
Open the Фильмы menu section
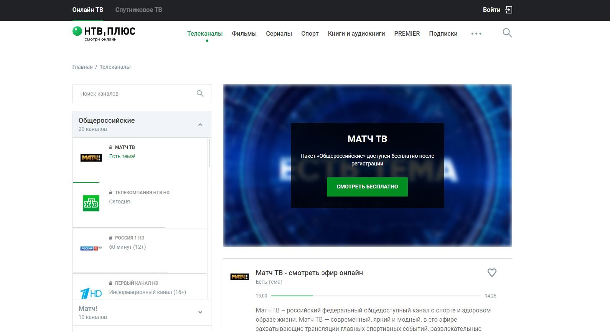point(244,34)
